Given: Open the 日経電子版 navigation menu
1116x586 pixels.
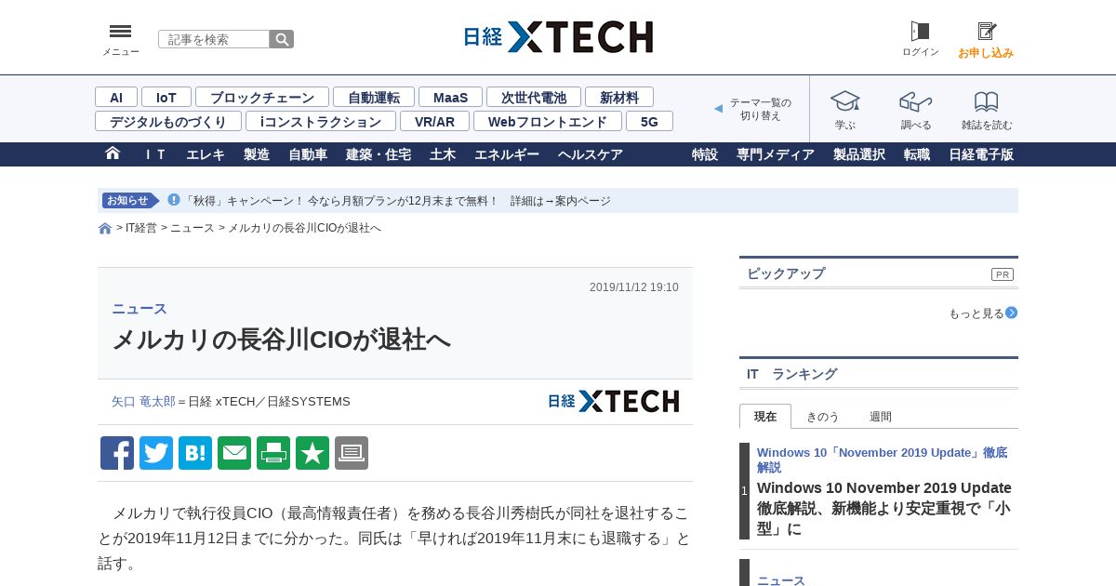Looking at the screenshot, I should 981,154.
